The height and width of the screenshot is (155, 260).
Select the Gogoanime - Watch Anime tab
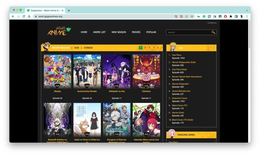[45, 10]
